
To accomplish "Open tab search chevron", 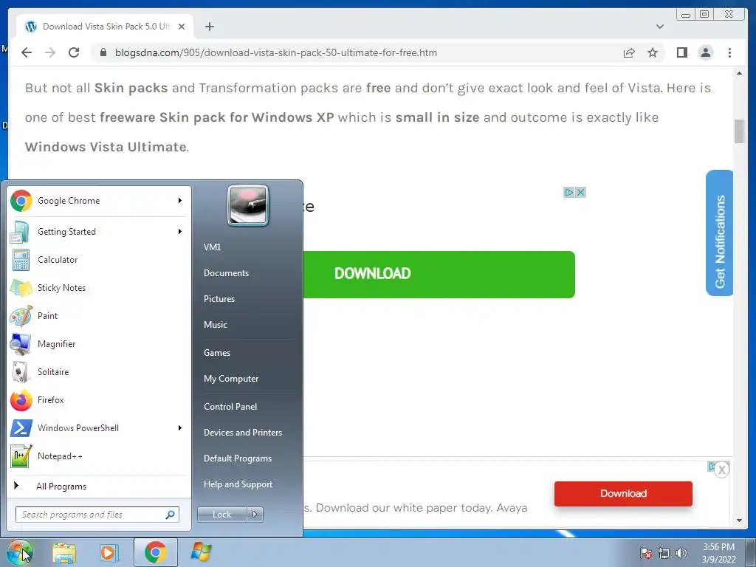I will pyautogui.click(x=659, y=27).
